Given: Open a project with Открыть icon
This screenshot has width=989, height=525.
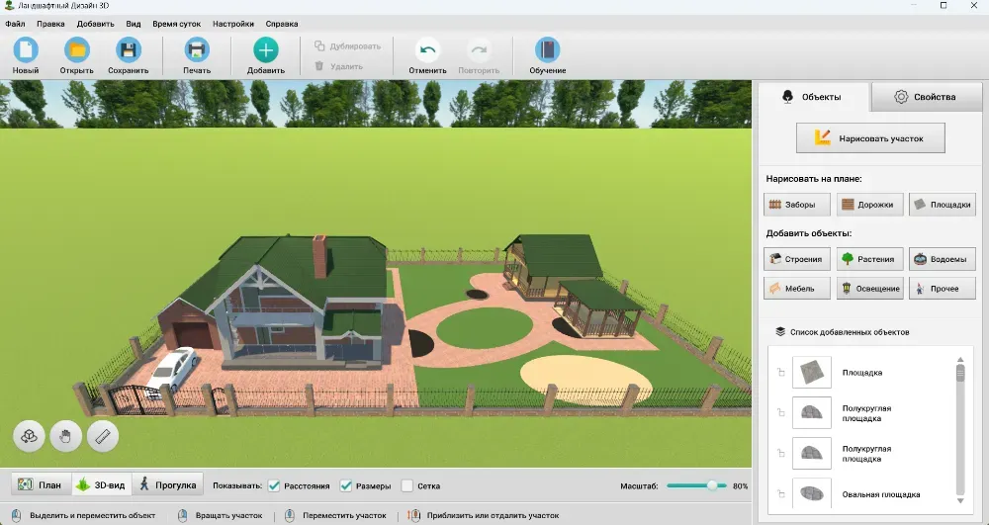Looking at the screenshot, I should pyautogui.click(x=77, y=49).
